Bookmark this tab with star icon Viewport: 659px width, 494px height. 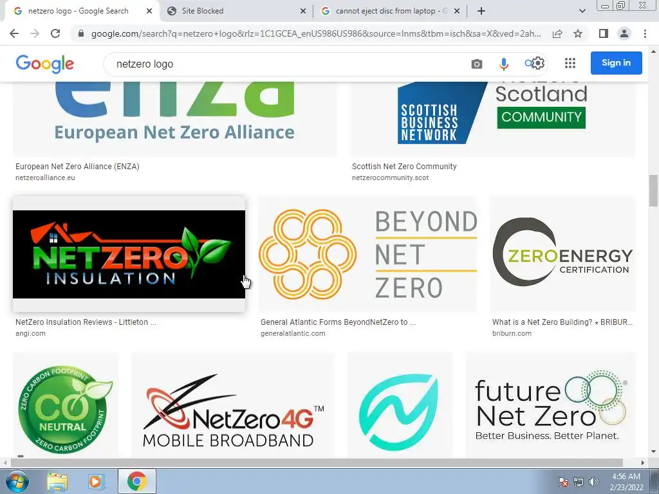(x=578, y=33)
